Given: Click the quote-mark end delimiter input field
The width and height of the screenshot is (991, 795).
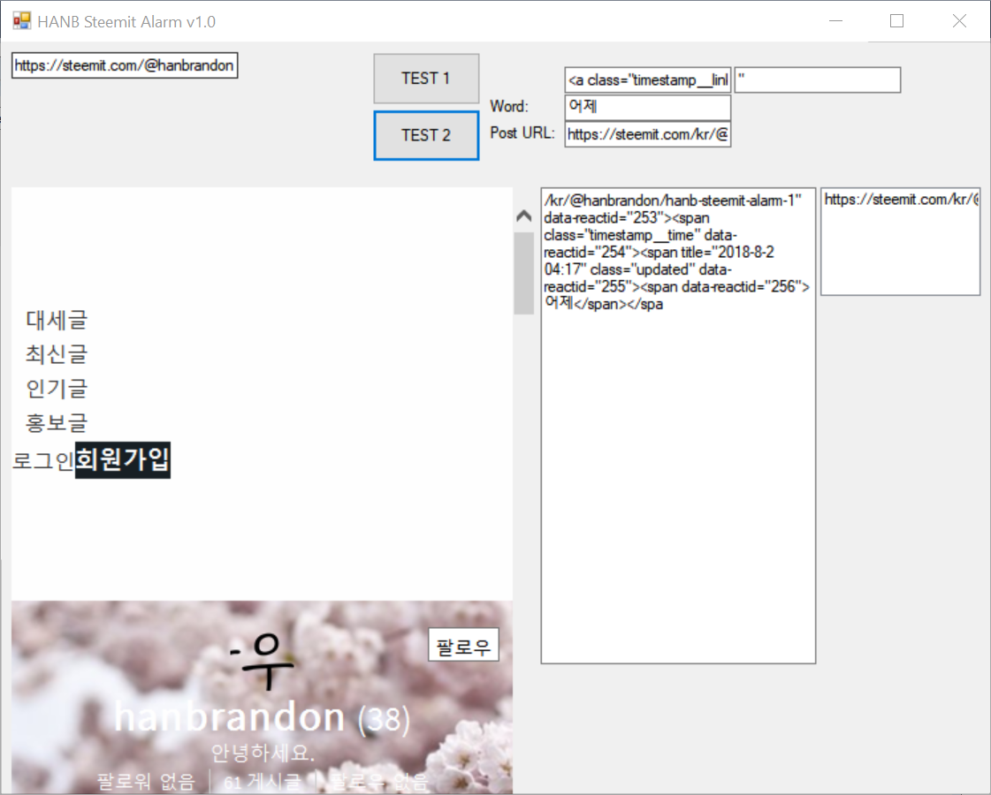Looking at the screenshot, I should 817,80.
